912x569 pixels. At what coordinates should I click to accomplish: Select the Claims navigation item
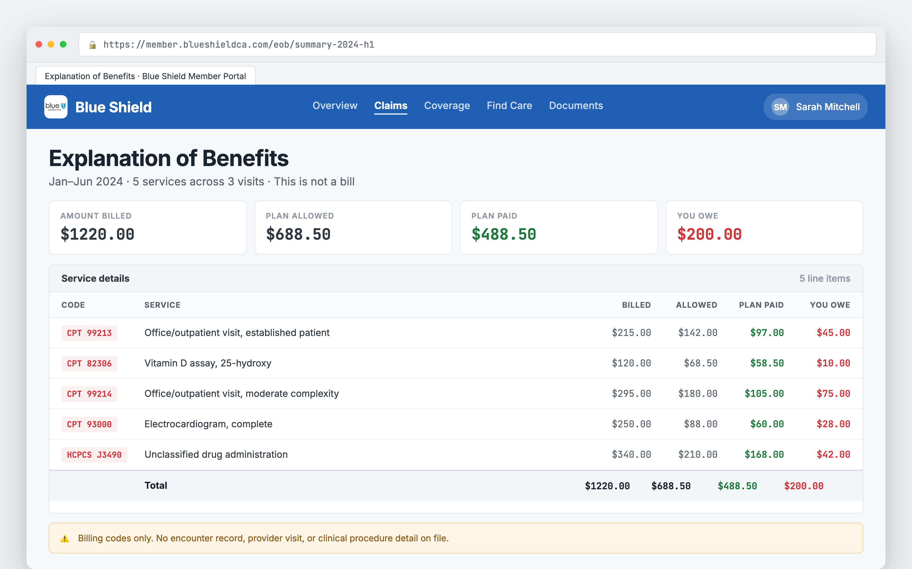click(390, 106)
